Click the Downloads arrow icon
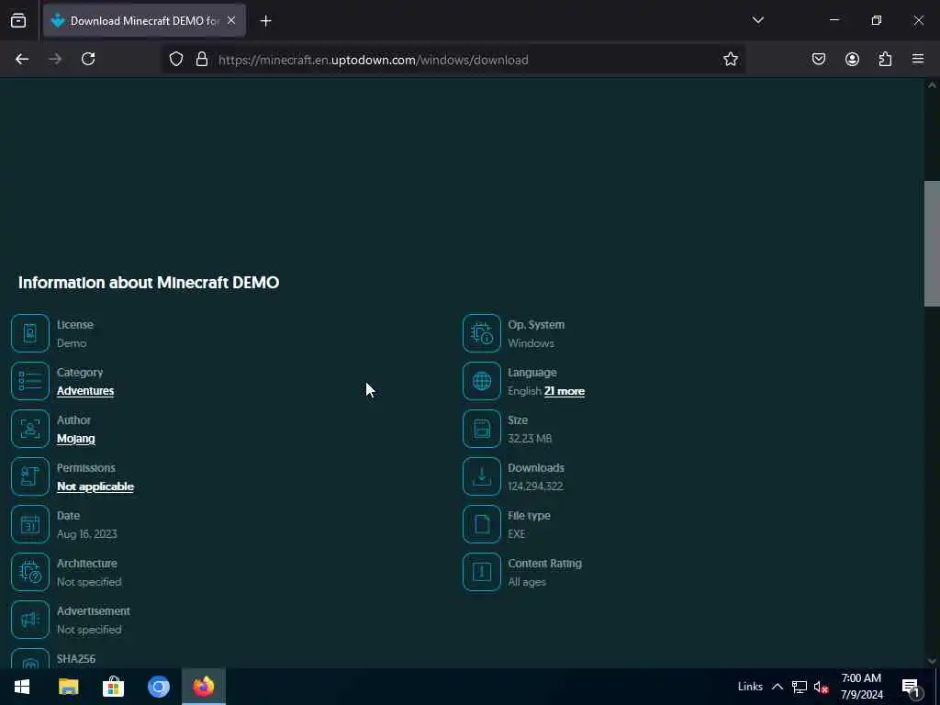Viewport: 940px width, 705px height. coord(481,476)
